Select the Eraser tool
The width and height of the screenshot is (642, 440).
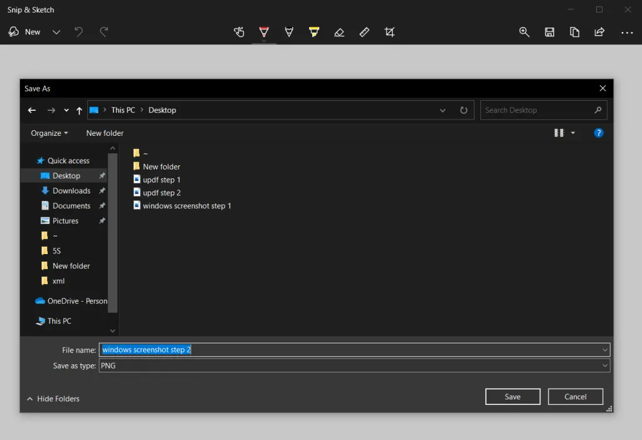click(339, 32)
